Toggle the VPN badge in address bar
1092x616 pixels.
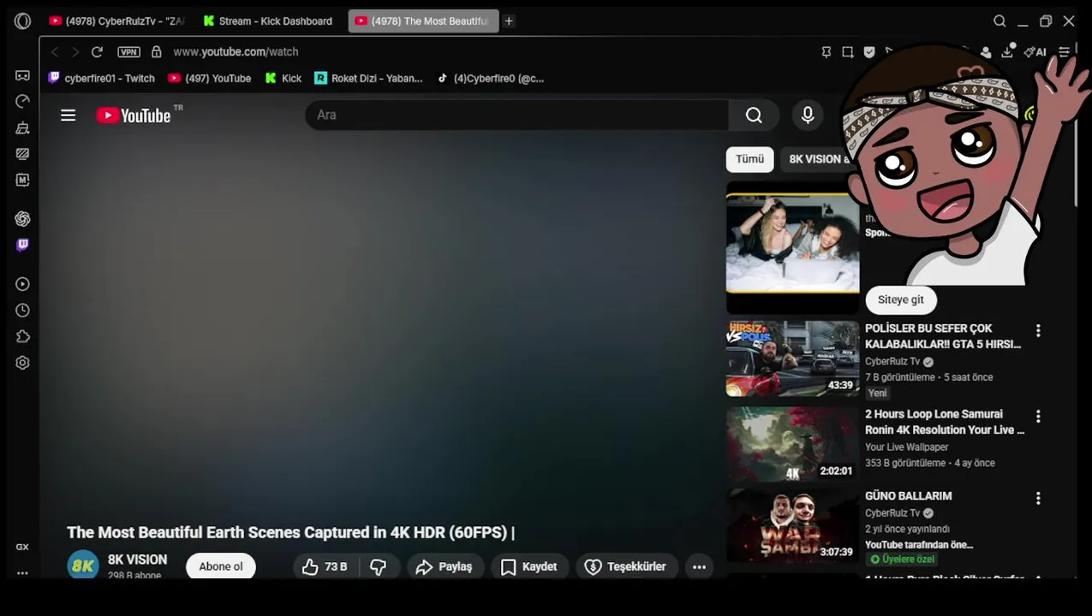click(x=128, y=52)
